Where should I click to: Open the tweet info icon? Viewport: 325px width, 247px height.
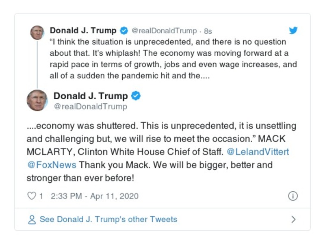pyautogui.click(x=292, y=196)
